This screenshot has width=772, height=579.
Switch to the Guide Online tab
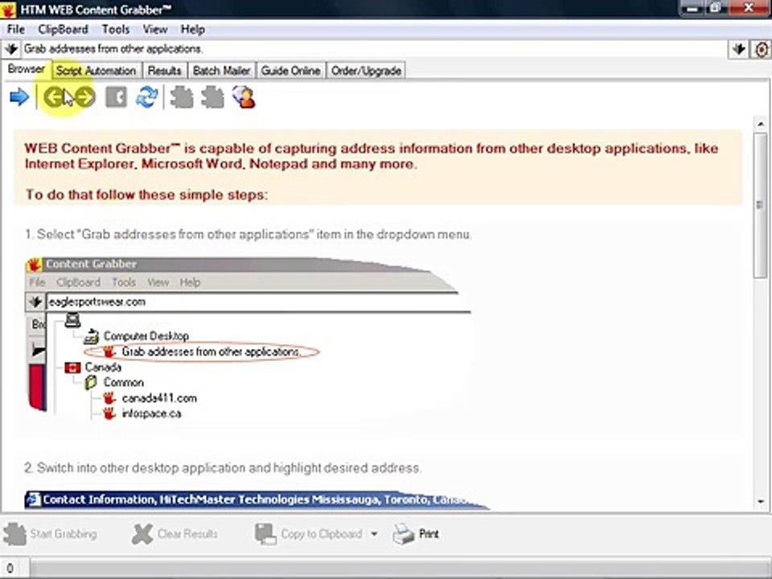290,71
